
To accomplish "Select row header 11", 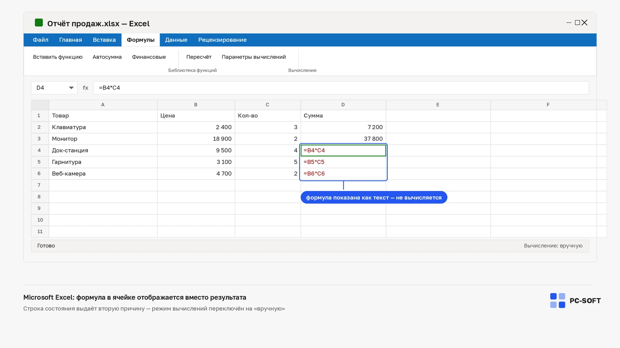I will (x=40, y=232).
